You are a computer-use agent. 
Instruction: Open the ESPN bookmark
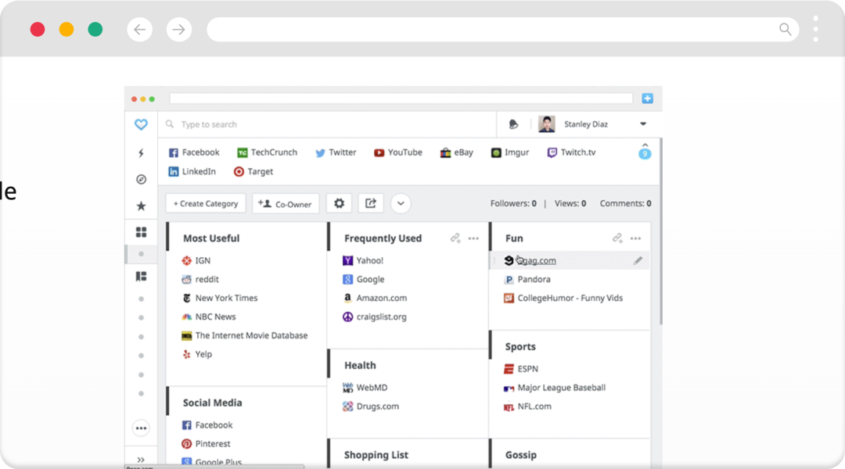[521, 369]
